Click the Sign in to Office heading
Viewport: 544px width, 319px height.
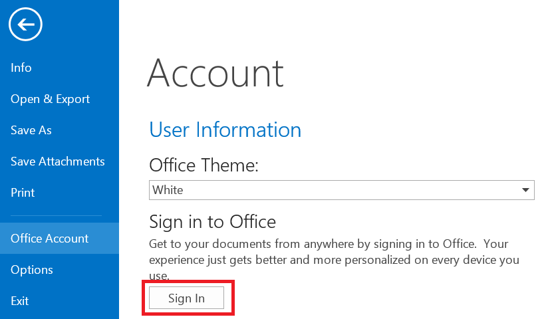click(212, 221)
